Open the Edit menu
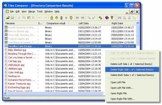Image resolution: width=162 pixels, height=105 pixels. tap(17, 11)
